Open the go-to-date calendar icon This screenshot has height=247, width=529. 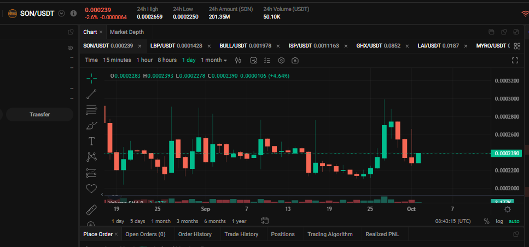[265, 221]
